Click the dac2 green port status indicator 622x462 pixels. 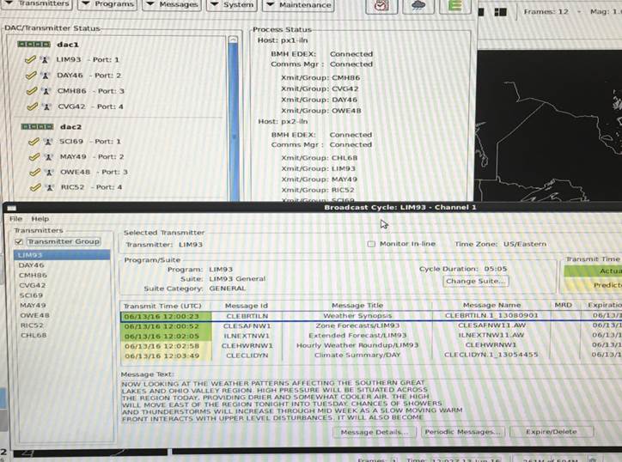pyautogui.click(x=37, y=126)
